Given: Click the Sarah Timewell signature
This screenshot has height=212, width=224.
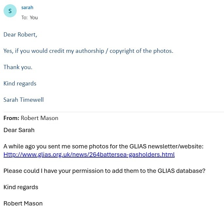Looking at the screenshot, I should click(24, 100).
